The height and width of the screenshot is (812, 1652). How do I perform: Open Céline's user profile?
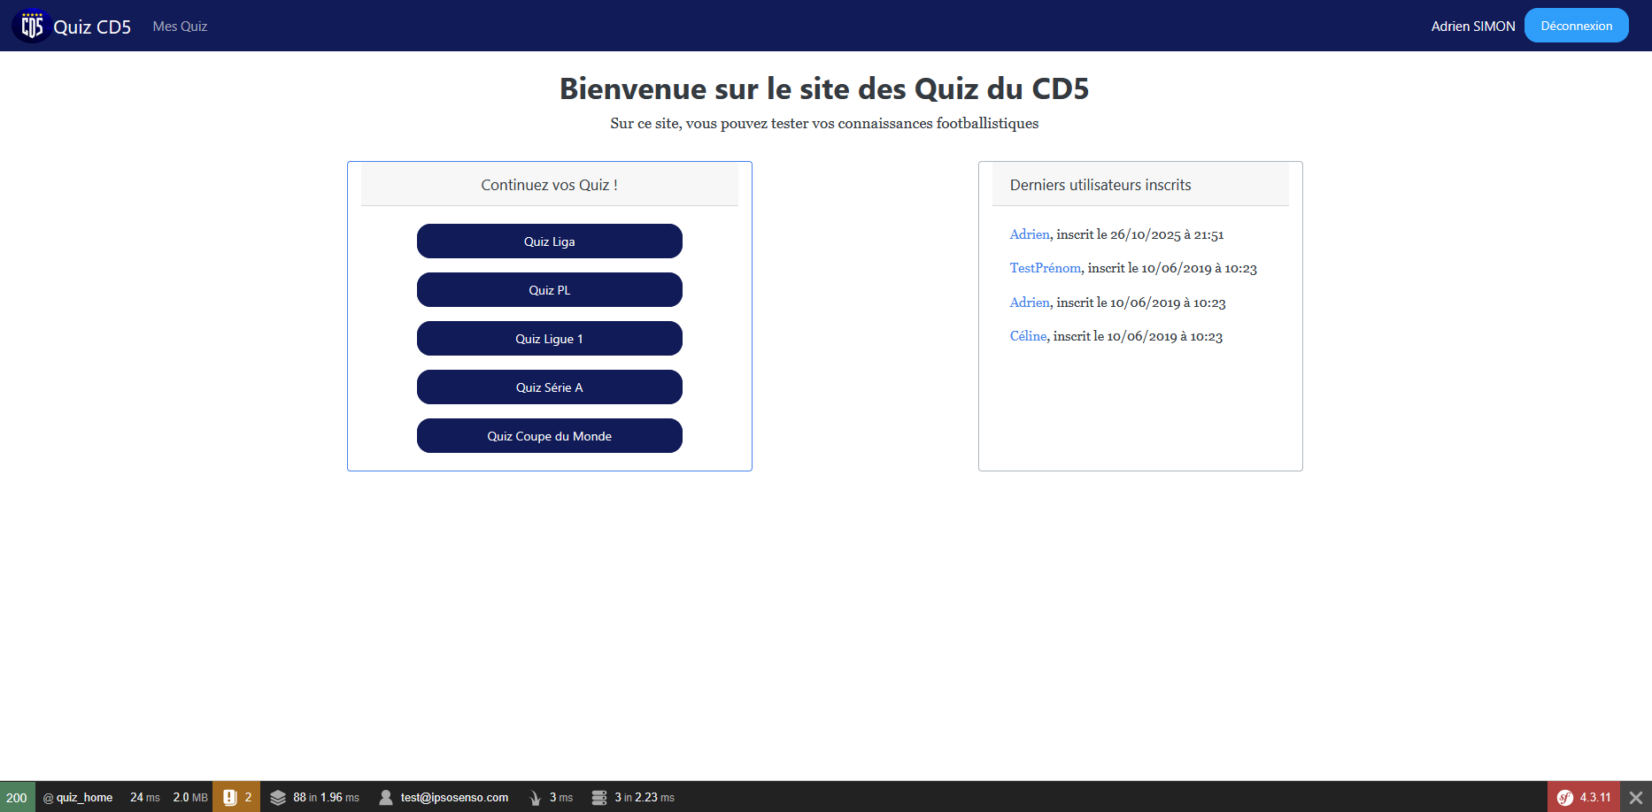pos(1028,336)
